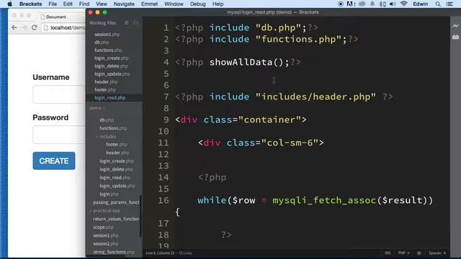The image size is (461, 259).
Task: Open footer.php under includes folder
Action: pyautogui.click(x=117, y=145)
